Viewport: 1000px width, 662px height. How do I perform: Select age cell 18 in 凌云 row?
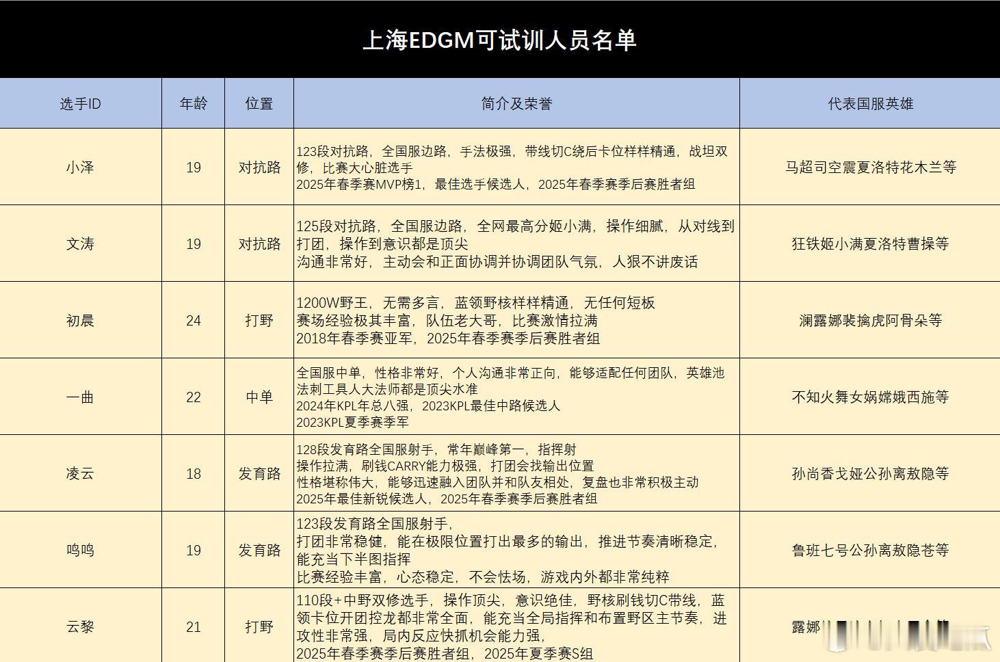click(x=194, y=473)
